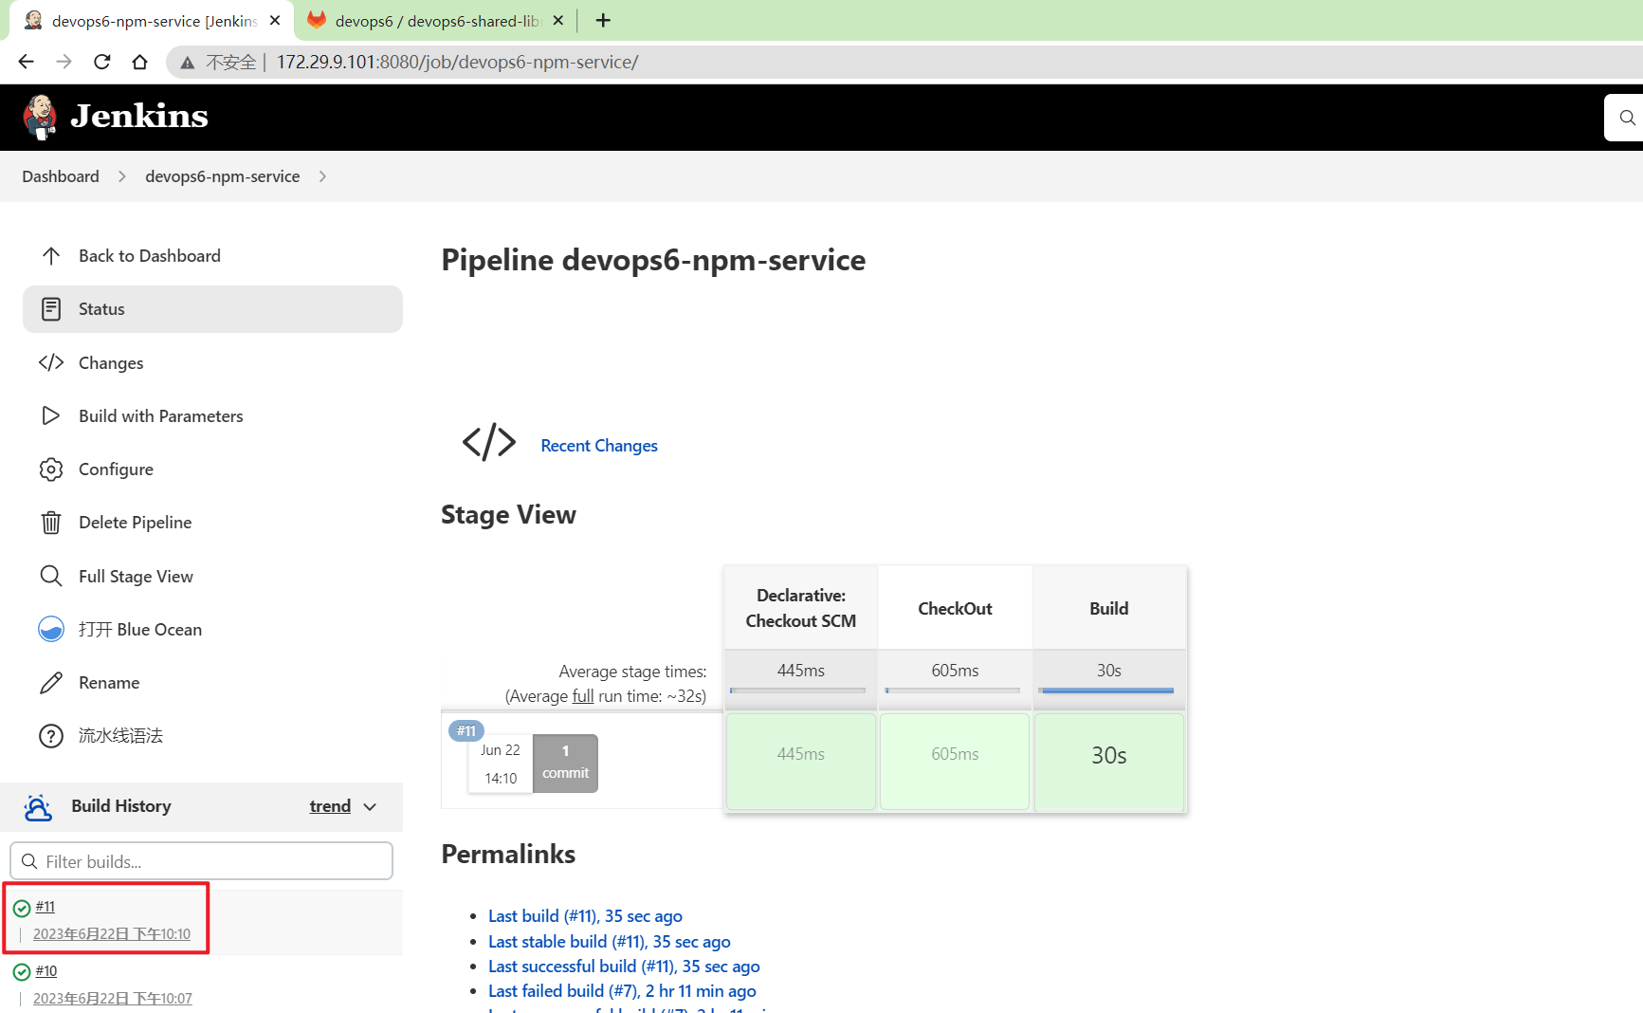
Task: Open the 下午10:07 build timestamp link
Action: [x=113, y=999]
